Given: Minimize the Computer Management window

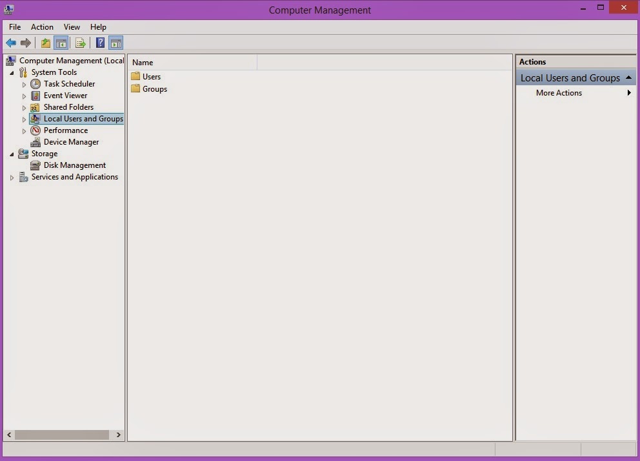Looking at the screenshot, I should [583, 8].
